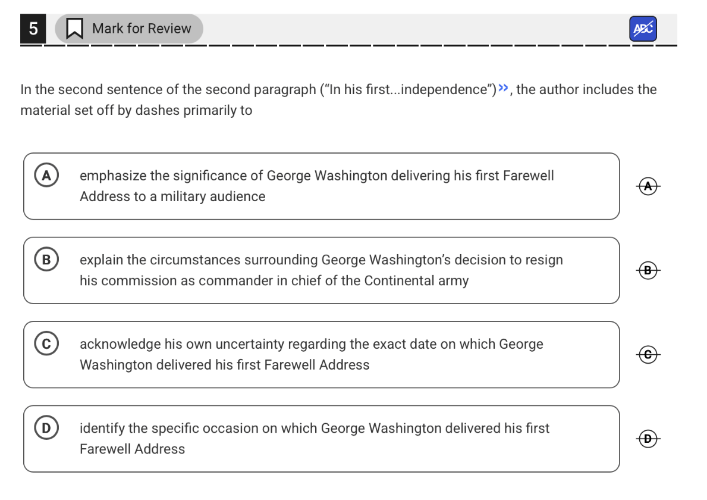Viewport: 707px width, 500px height.
Task: Strike out answer choice D
Action: 648,439
